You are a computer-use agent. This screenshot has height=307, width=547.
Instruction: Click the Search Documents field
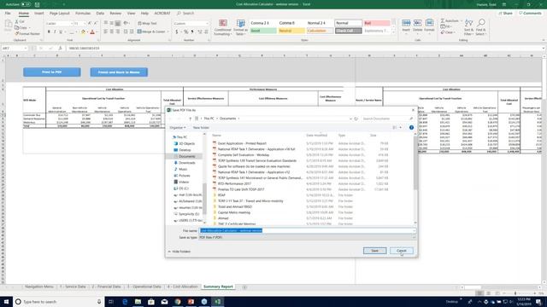[387, 119]
